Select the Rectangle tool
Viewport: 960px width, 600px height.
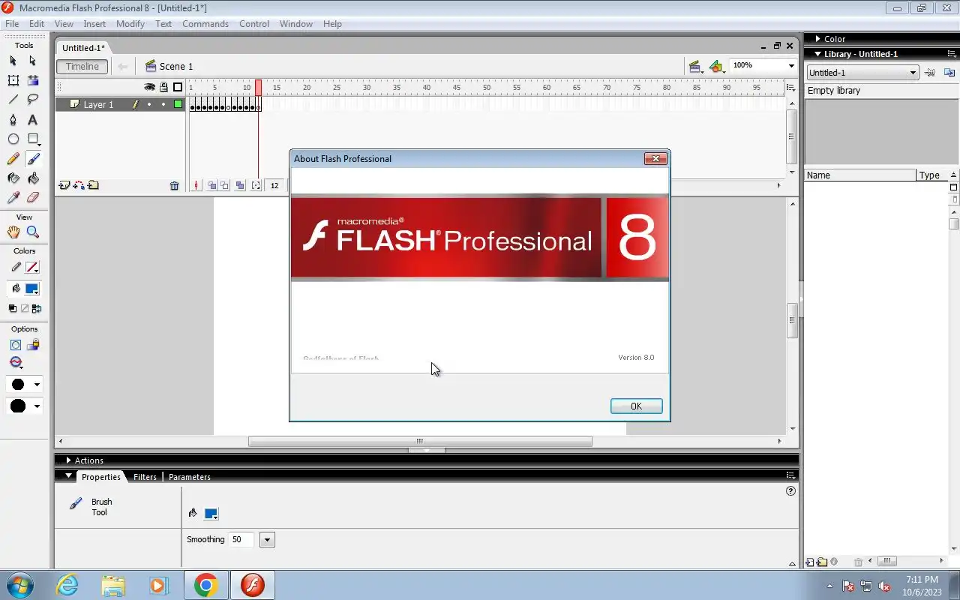click(x=33, y=139)
